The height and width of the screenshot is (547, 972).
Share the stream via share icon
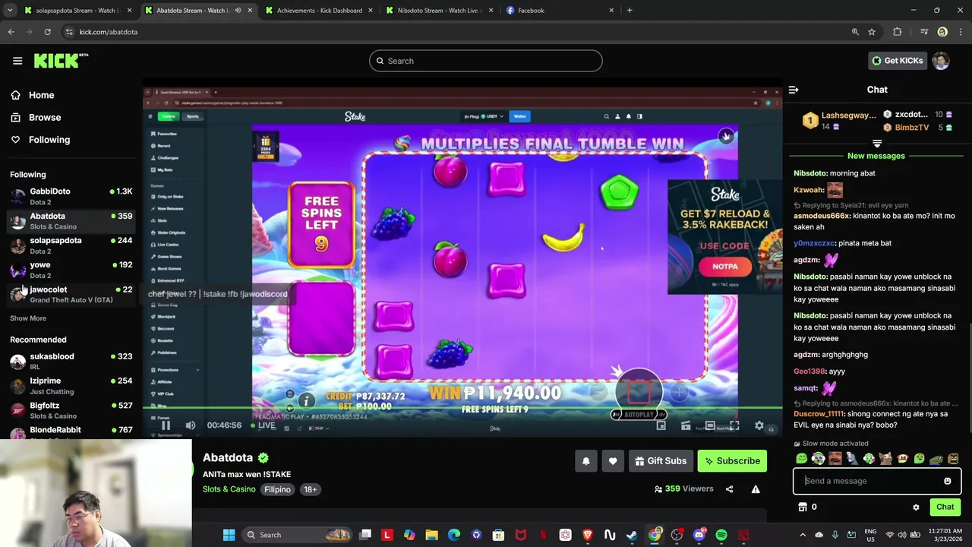tap(729, 489)
